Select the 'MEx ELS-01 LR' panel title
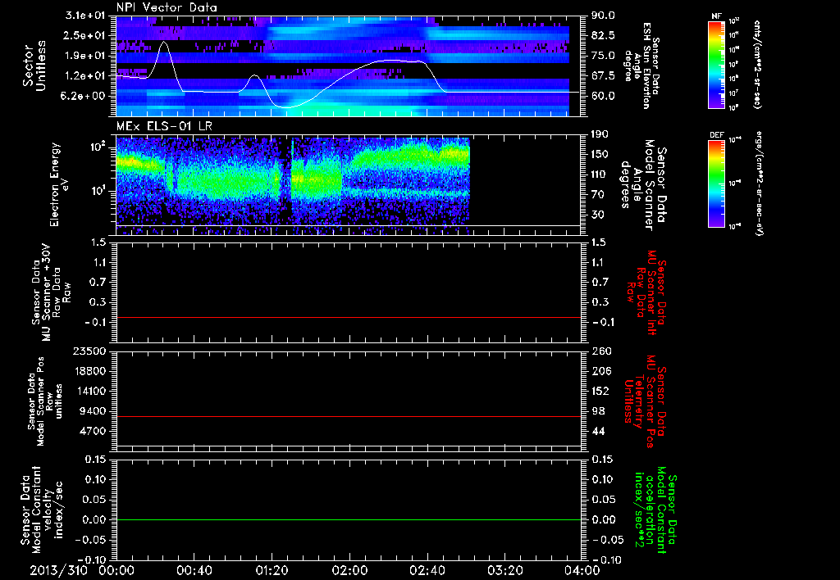The height and width of the screenshot is (580, 840). coord(164,126)
